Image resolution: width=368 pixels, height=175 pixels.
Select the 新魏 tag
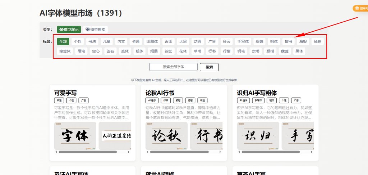point(259,42)
